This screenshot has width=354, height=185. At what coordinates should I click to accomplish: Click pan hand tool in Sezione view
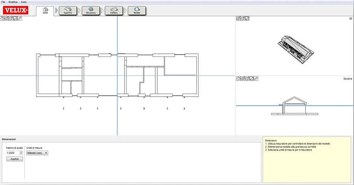tap(238, 79)
